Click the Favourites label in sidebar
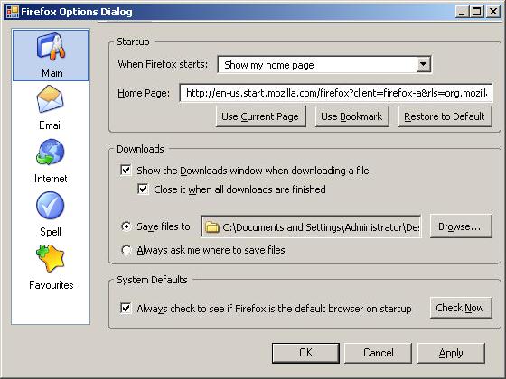Screen dimensions: 506x379 [x=52, y=285]
